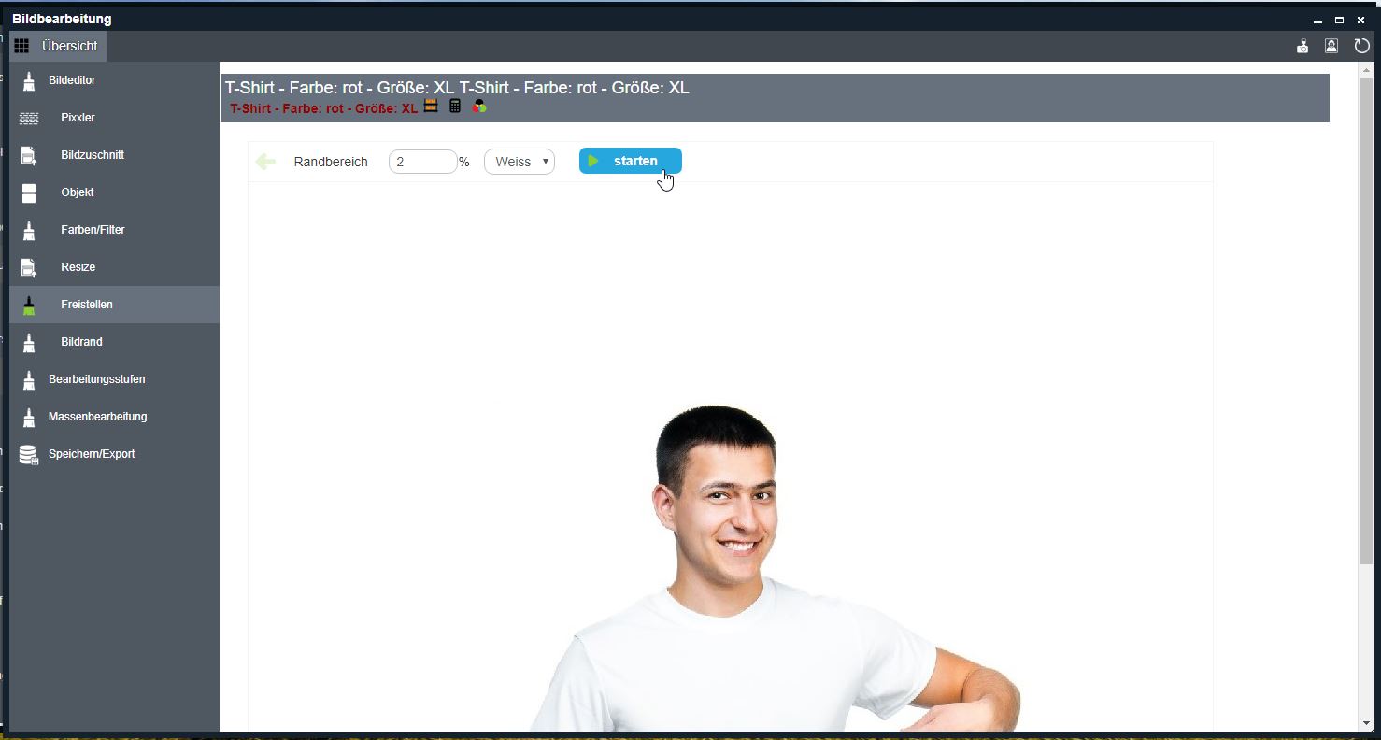Select the green Freistellen brush icon
Viewport: 1381px width, 740px height.
(29, 305)
